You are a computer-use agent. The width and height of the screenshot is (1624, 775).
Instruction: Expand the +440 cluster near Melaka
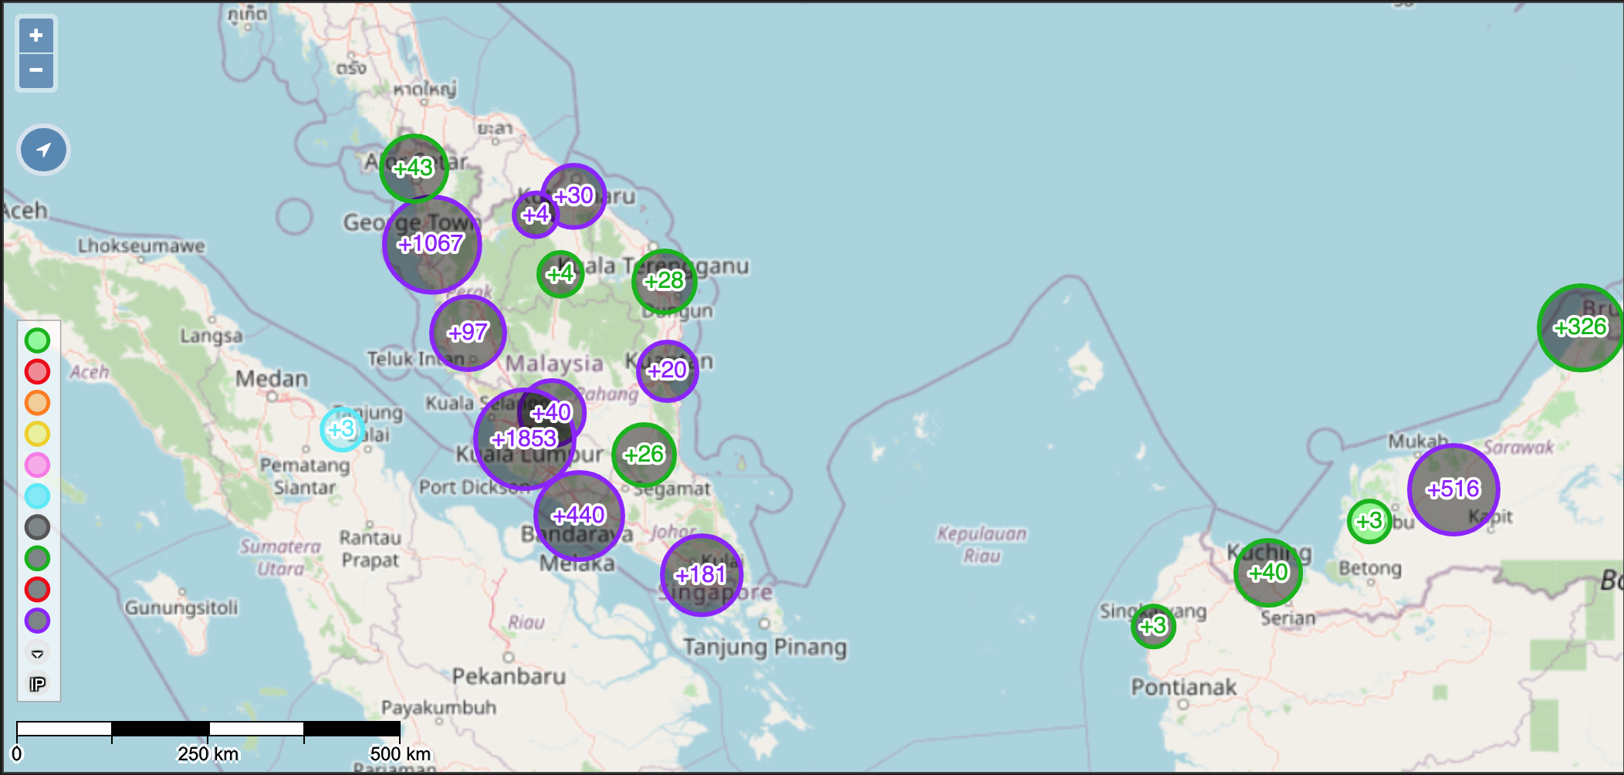(x=579, y=516)
